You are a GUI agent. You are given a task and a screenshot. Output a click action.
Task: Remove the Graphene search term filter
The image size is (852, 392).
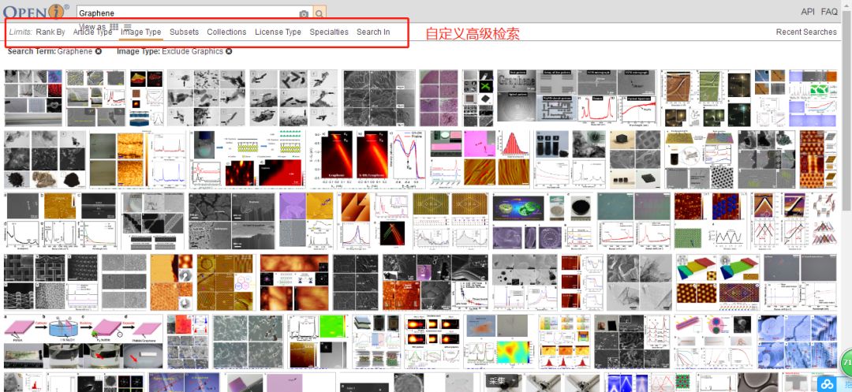99,51
